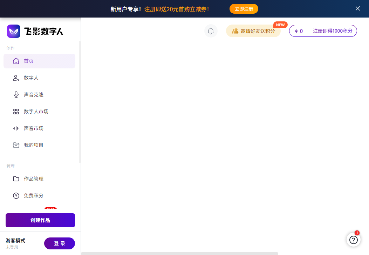Open the 首页 menu item
The width and height of the screenshot is (369, 255).
pyautogui.click(x=39, y=61)
